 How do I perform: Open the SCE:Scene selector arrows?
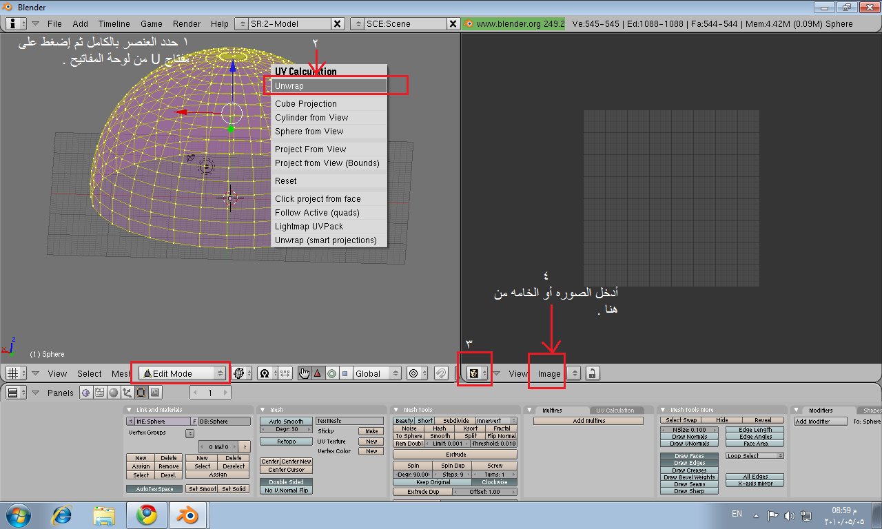click(x=358, y=23)
